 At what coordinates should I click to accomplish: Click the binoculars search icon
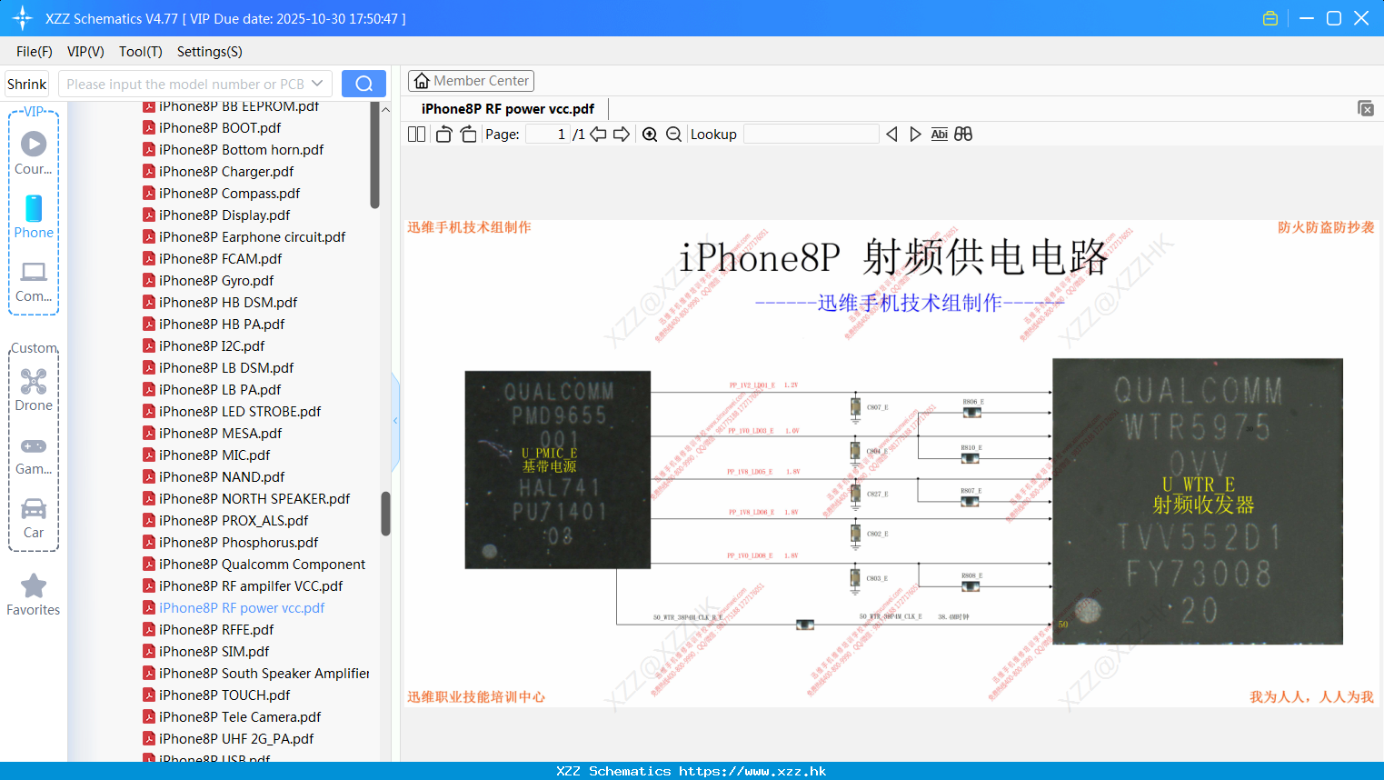[x=963, y=135]
